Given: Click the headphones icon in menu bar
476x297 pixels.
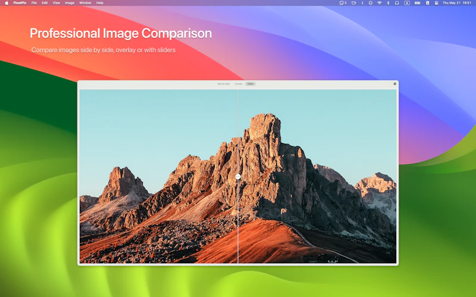Looking at the screenshot, I should point(397,3).
